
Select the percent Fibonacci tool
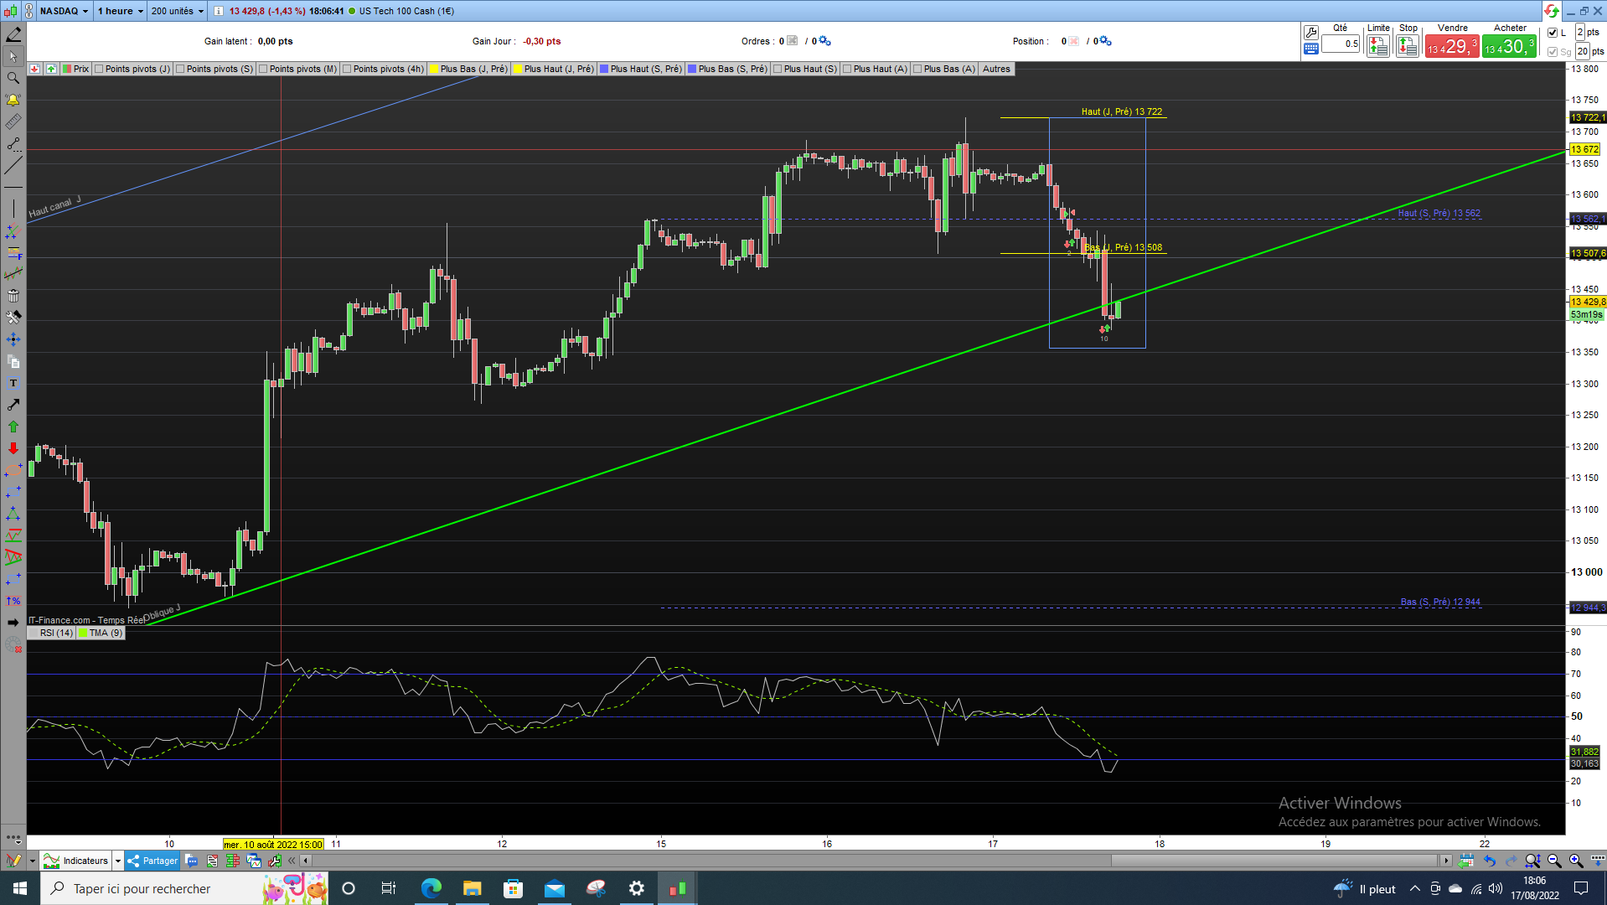coord(13,601)
